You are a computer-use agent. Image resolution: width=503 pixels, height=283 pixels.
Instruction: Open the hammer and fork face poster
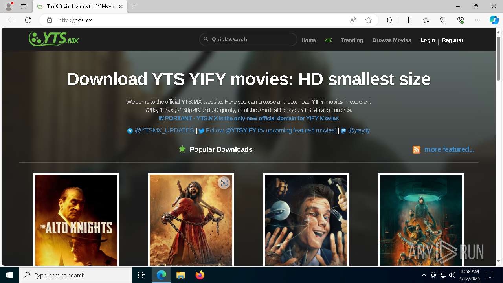(306, 219)
